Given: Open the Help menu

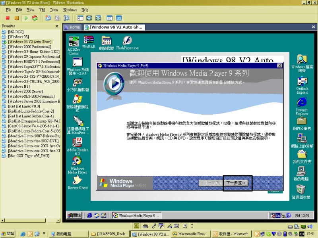Looking at the screenshot, I should click(85, 10).
